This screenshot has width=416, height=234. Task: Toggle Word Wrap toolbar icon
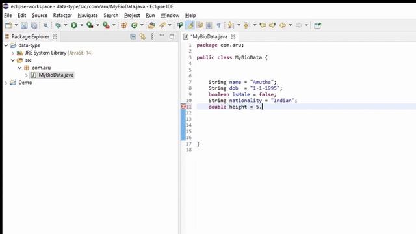click(x=200, y=25)
